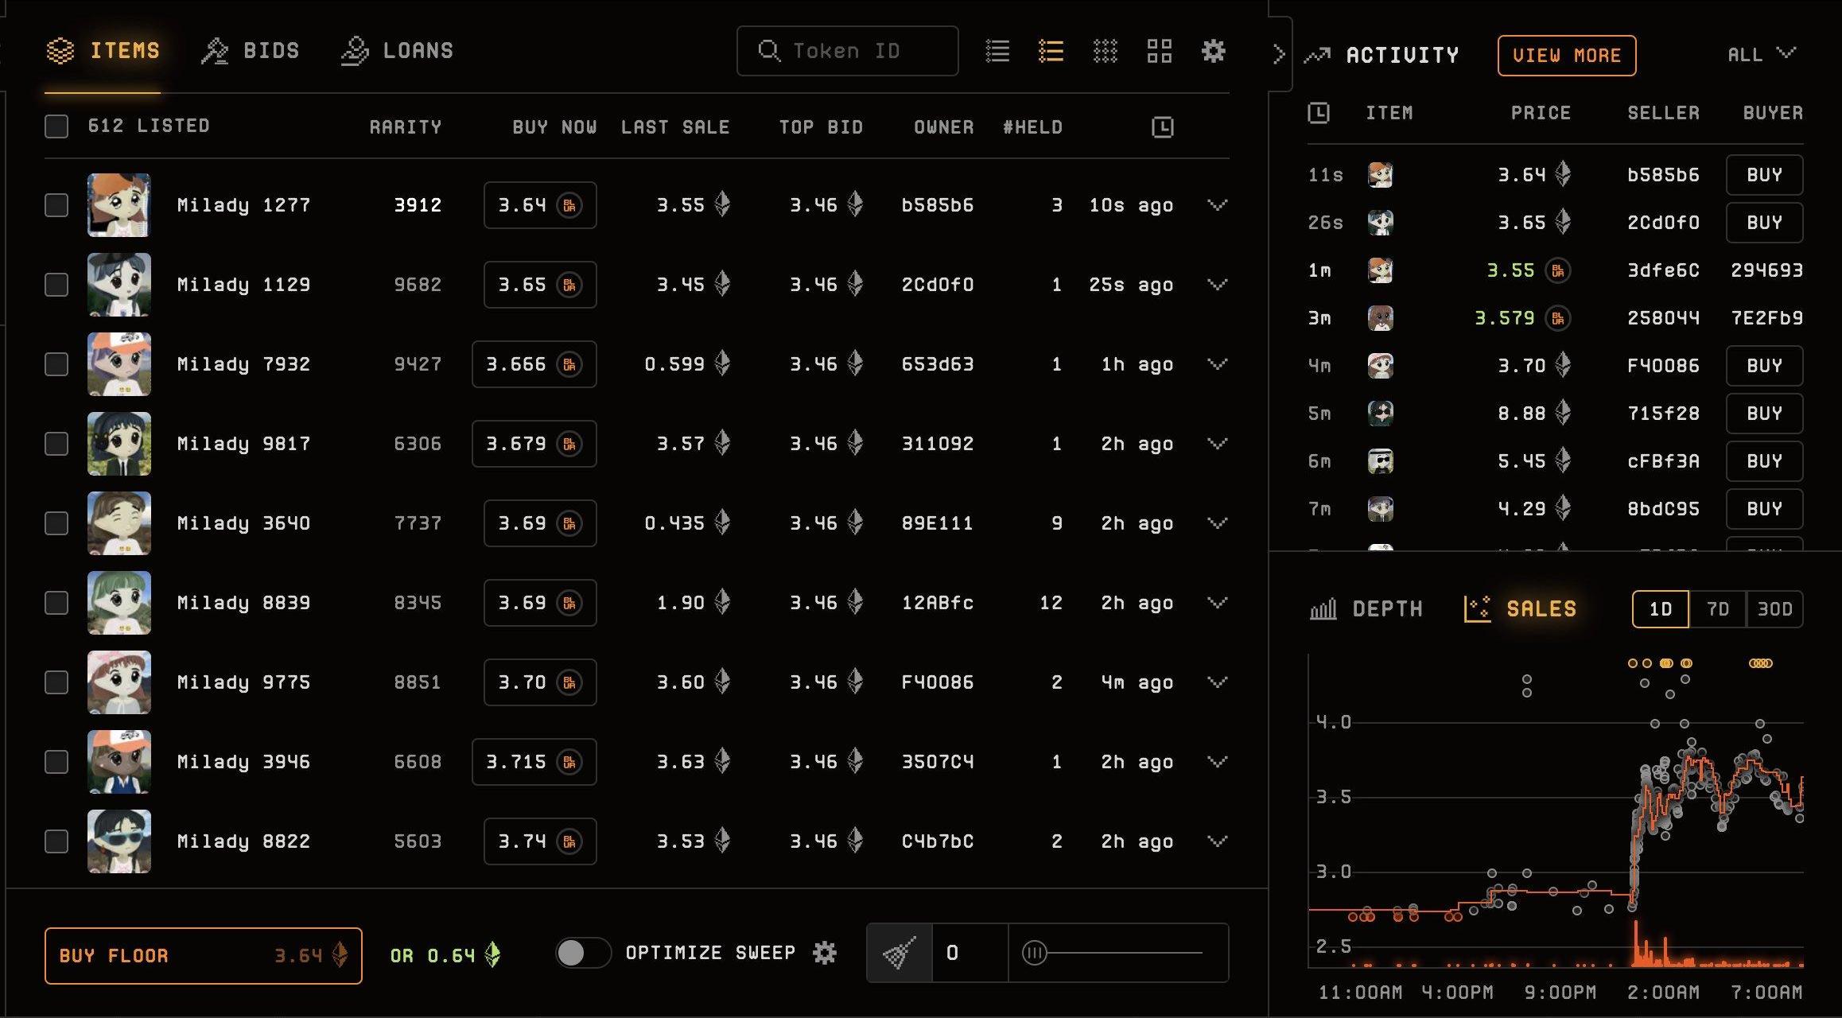Buy Milady 8822 at 3.74
This screenshot has width=1842, height=1018.
(540, 841)
